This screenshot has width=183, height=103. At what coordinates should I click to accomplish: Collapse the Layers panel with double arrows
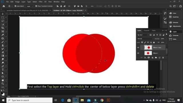[163, 31]
